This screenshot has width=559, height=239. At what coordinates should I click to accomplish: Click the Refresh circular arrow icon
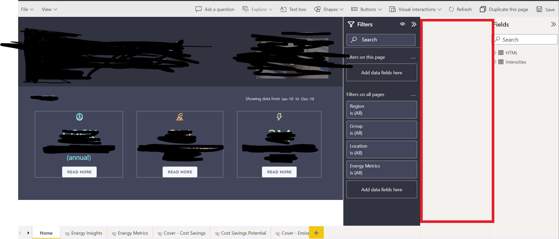(451, 9)
